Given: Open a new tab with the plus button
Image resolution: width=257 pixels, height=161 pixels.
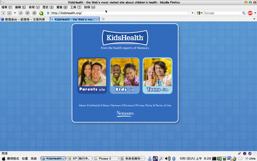Looking at the screenshot, I should pos(103,19).
